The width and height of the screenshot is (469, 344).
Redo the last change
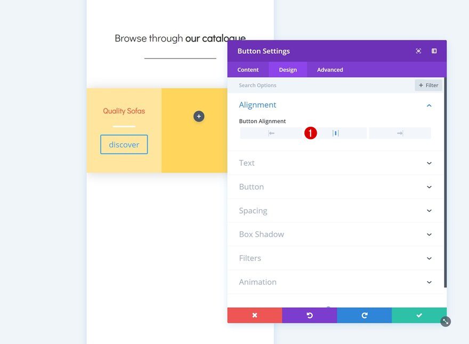point(364,315)
